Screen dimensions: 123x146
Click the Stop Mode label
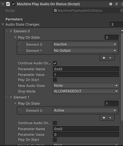click(27, 91)
